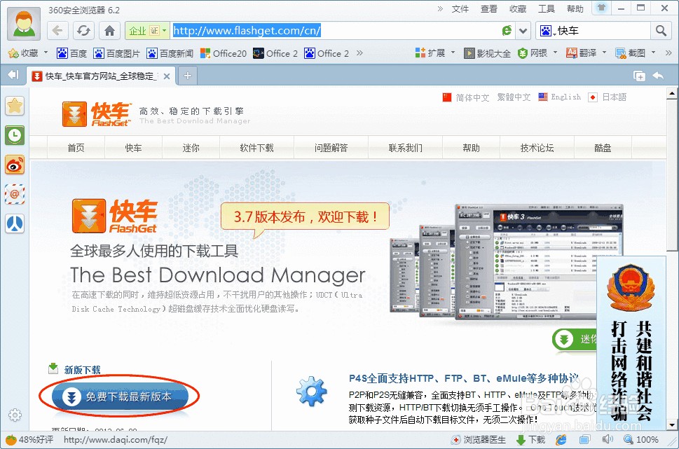679x449 pixels.
Task: Open the 文件 menu
Action: [x=460, y=8]
